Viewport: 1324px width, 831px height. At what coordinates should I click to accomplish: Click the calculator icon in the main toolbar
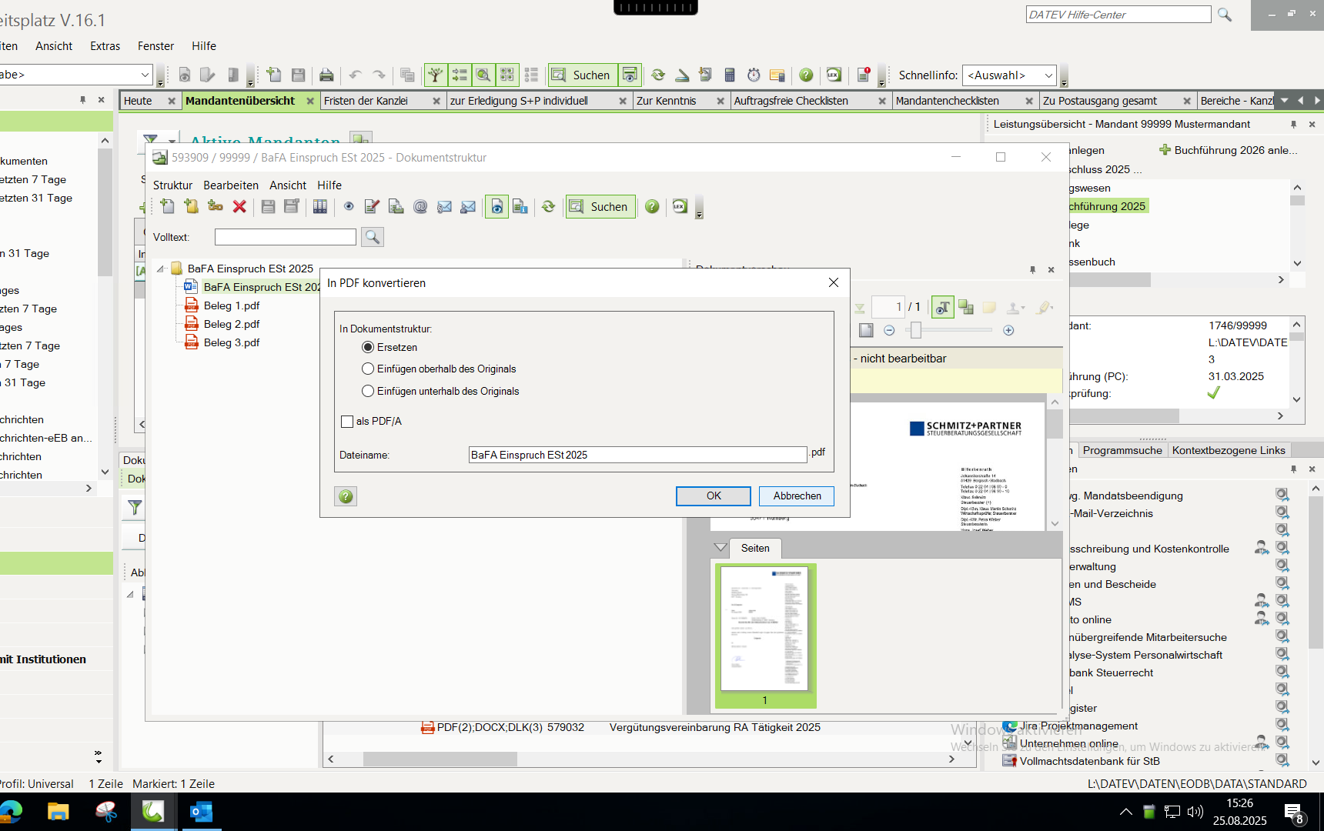tap(730, 75)
